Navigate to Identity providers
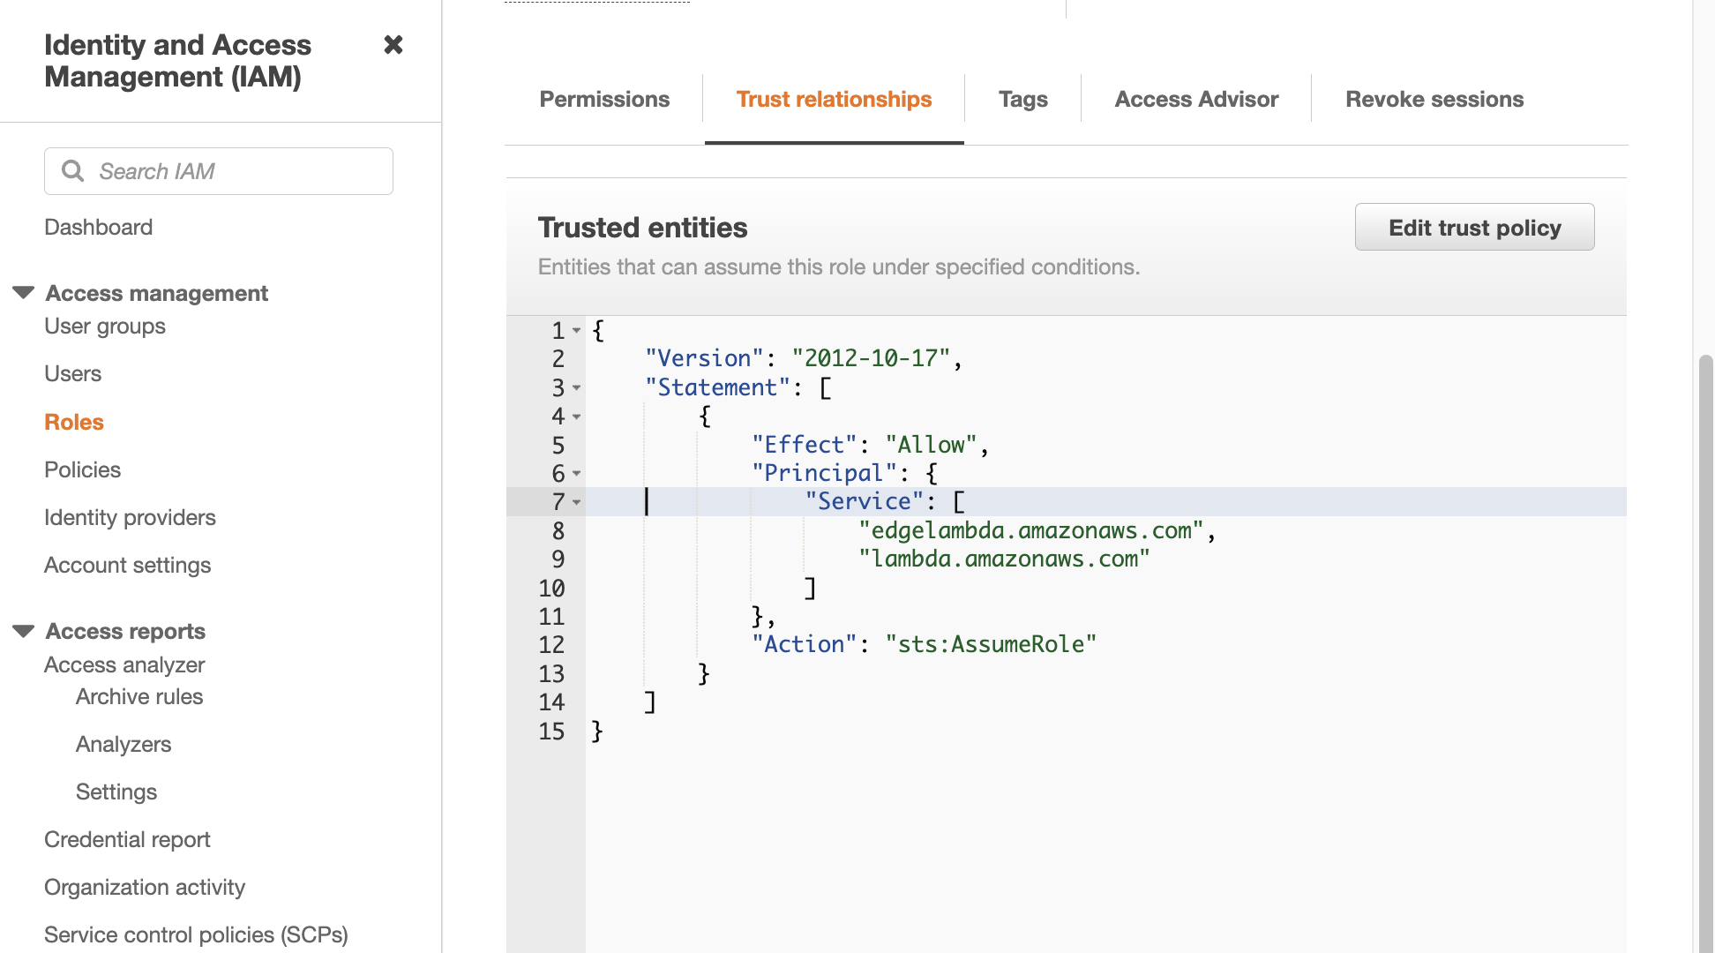Viewport: 1715px width, 953px height. click(130, 517)
